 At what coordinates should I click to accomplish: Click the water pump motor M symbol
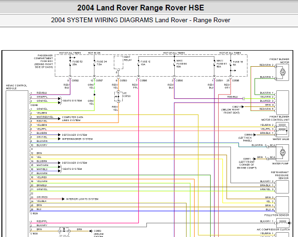point(282,152)
